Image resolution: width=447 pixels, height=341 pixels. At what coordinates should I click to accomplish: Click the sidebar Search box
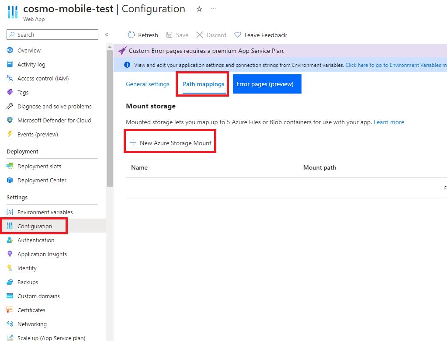[52, 35]
